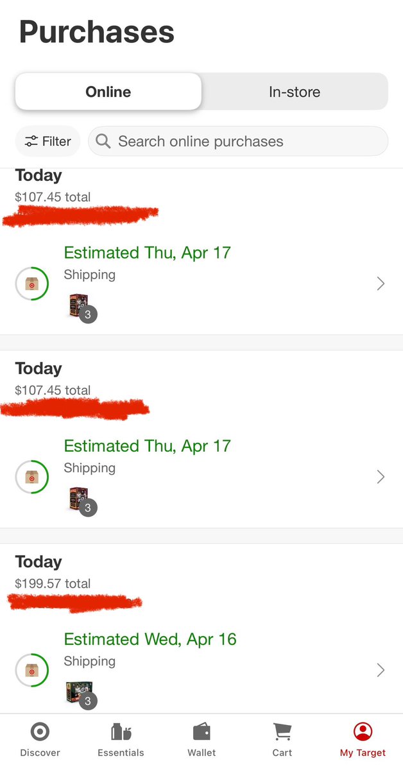The height and width of the screenshot is (770, 403).
Task: Tap the $199.57 order's package status icon
Action: [31, 670]
